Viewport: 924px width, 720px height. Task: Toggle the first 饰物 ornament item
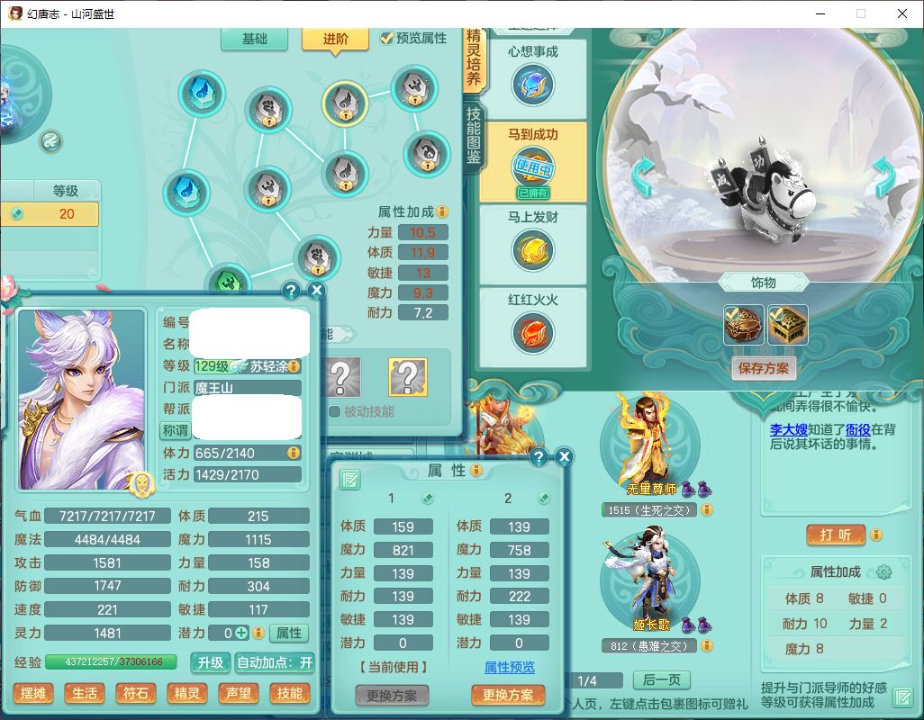point(743,324)
